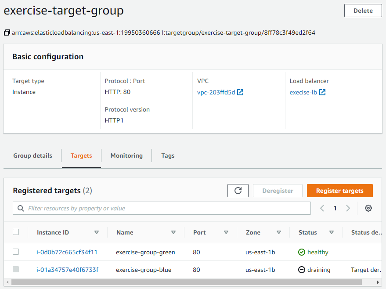This screenshot has width=386, height=289.
Task: Refresh the registered targets list
Action: point(238,191)
